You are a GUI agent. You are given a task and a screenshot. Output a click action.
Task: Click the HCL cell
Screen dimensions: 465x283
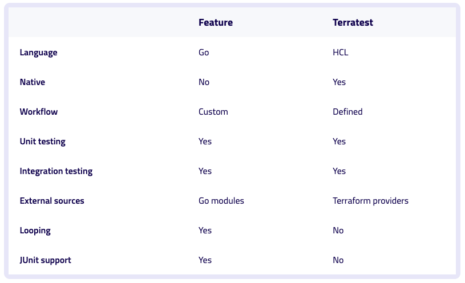(340, 52)
